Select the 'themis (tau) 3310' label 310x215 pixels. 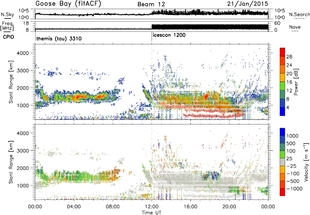click(59, 38)
